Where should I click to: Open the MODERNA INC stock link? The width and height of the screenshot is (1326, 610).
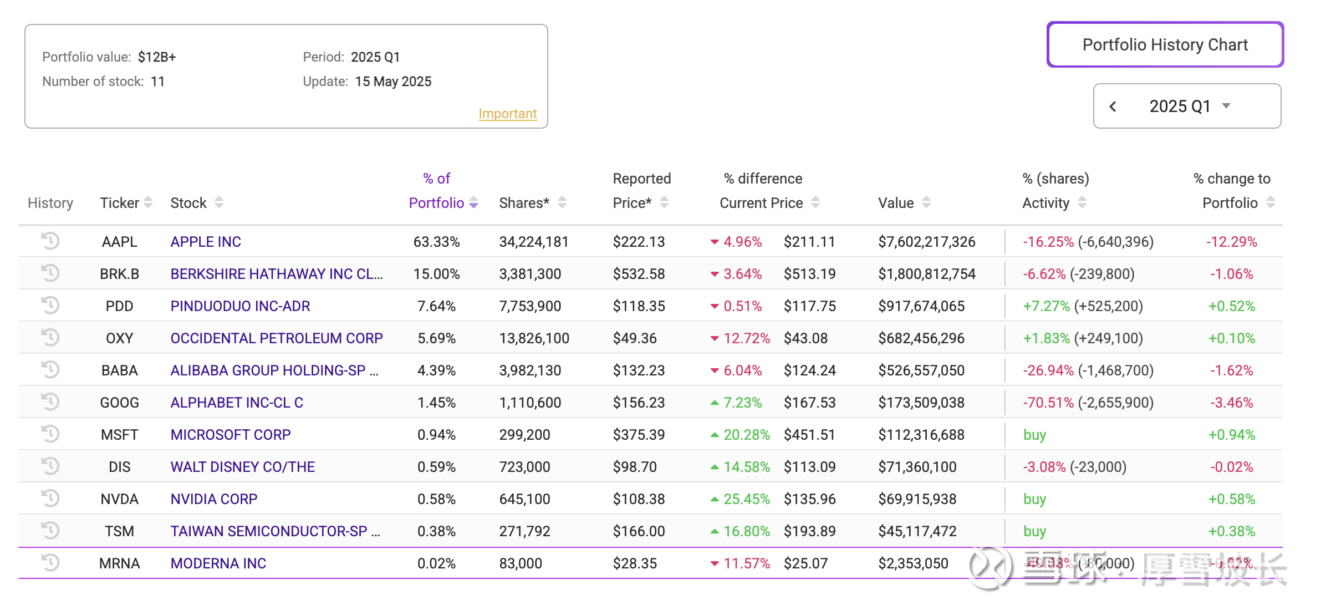click(x=218, y=563)
